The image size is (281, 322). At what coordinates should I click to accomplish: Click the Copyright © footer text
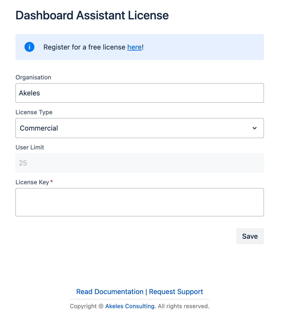tap(87, 306)
